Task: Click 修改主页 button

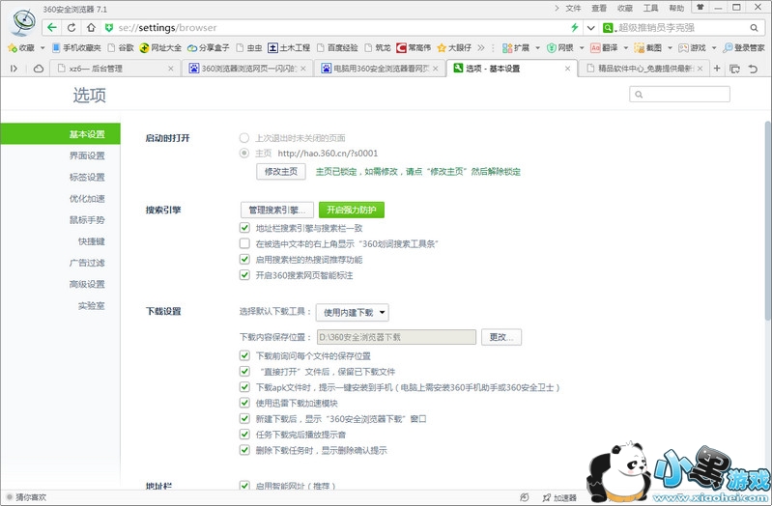Action: pos(281,171)
